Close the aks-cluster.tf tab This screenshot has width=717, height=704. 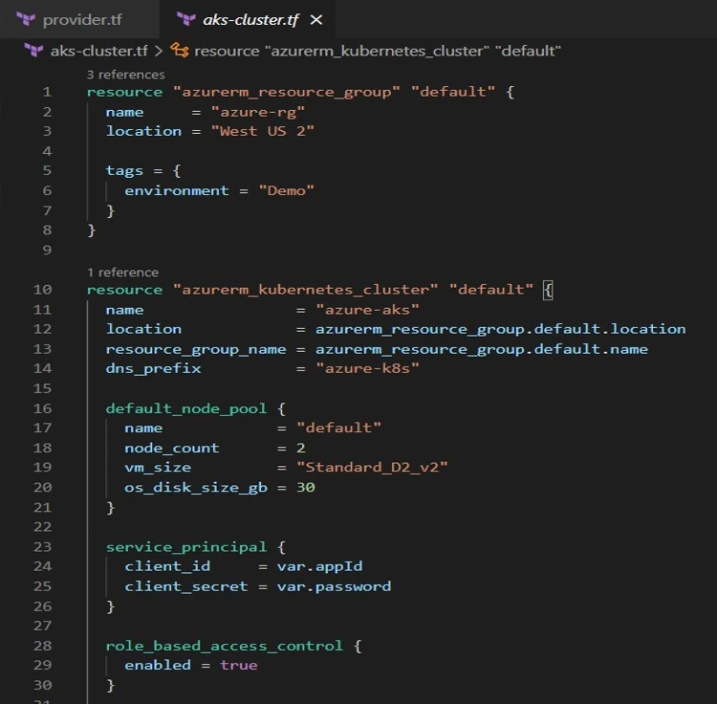tap(317, 19)
